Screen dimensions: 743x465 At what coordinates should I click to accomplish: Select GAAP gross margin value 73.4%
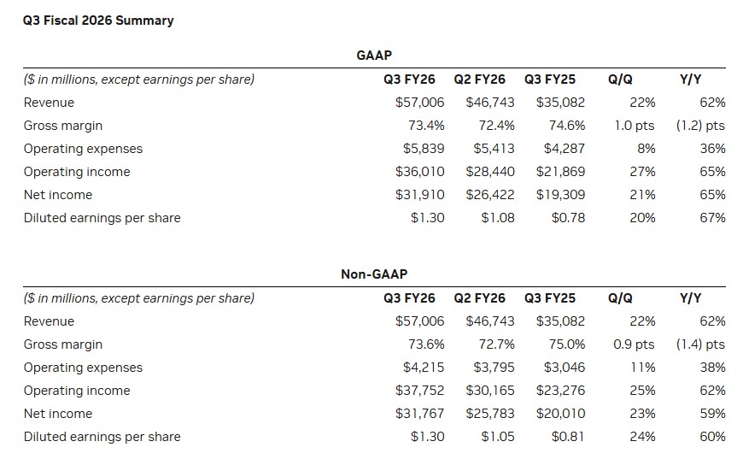point(426,126)
